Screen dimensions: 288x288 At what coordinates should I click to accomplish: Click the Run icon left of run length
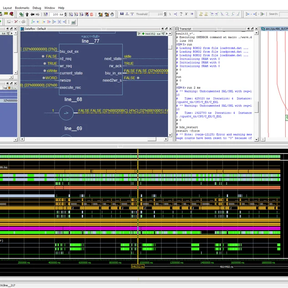point(45,14)
